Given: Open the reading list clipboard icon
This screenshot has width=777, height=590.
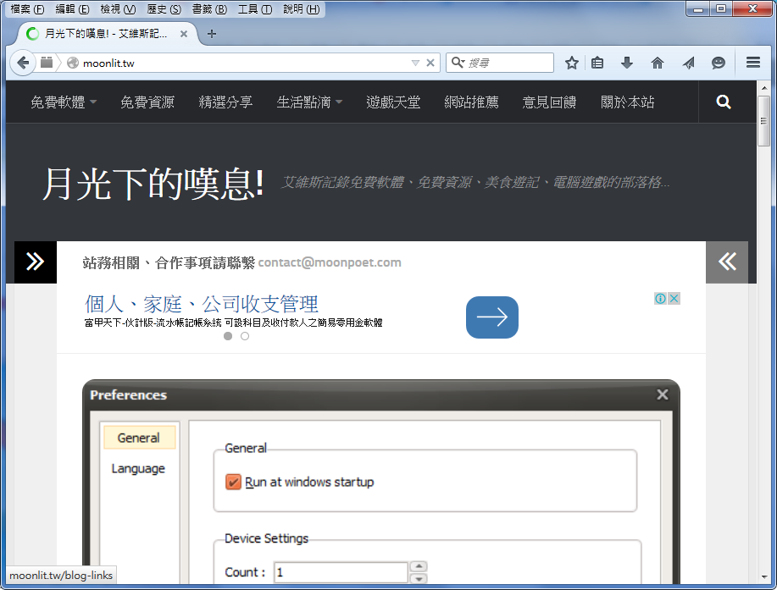Looking at the screenshot, I should 597,63.
